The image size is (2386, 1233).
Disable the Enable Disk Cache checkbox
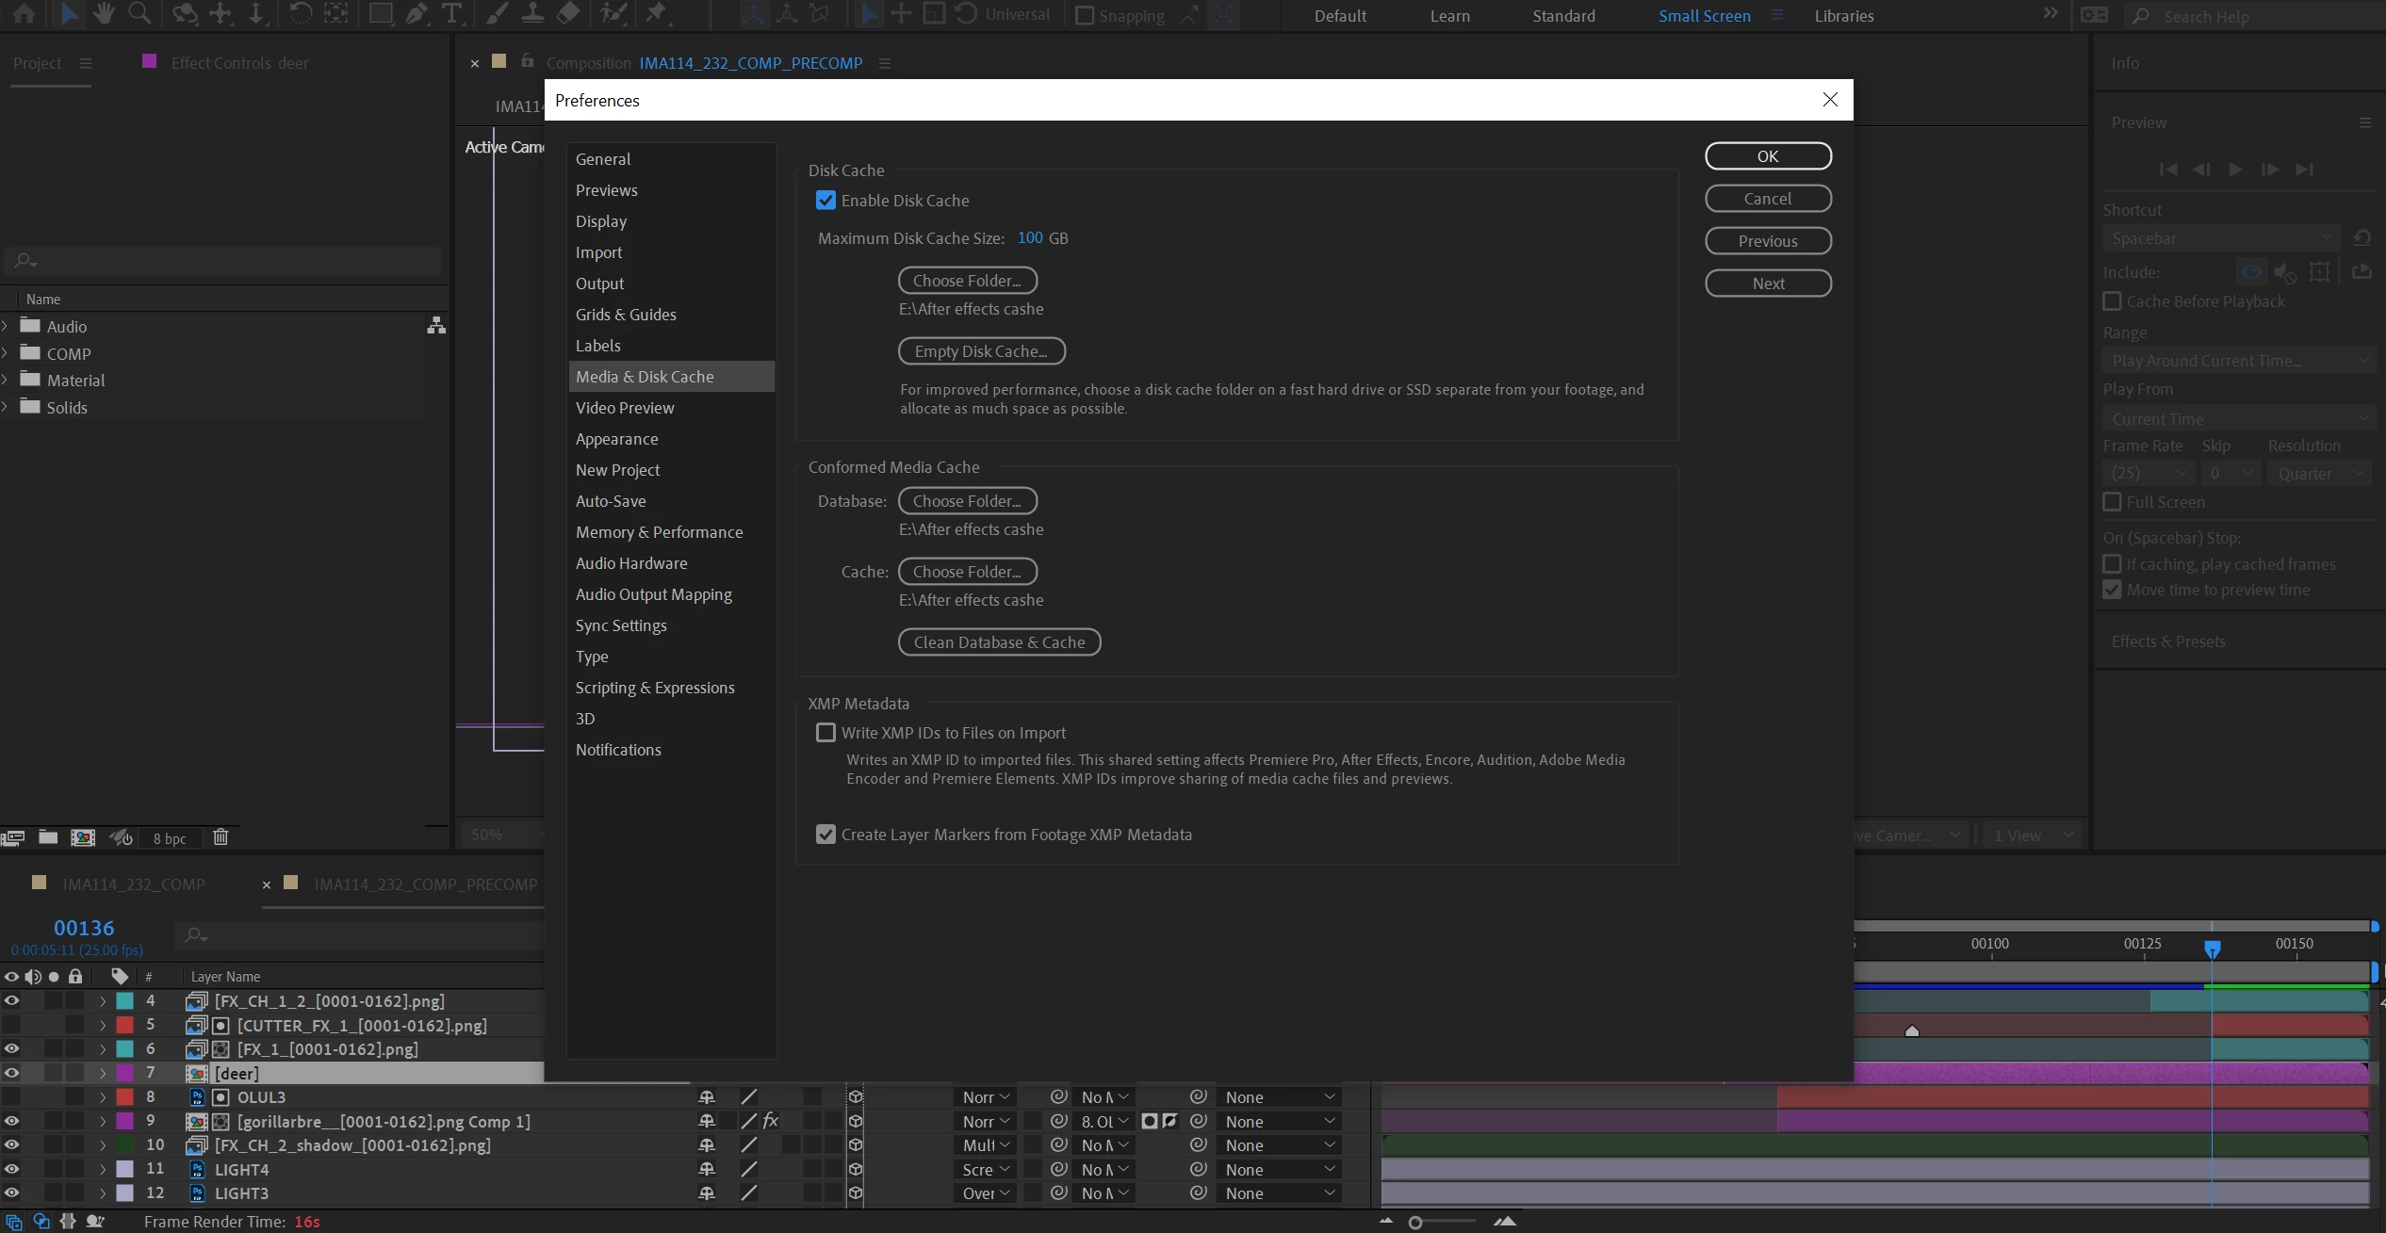click(x=825, y=201)
